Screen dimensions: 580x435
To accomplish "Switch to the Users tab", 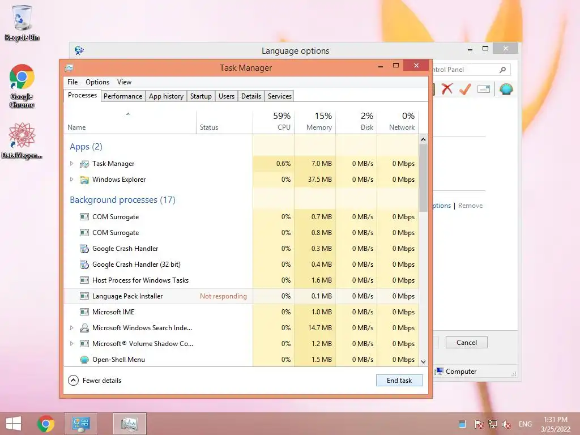I will [x=227, y=96].
